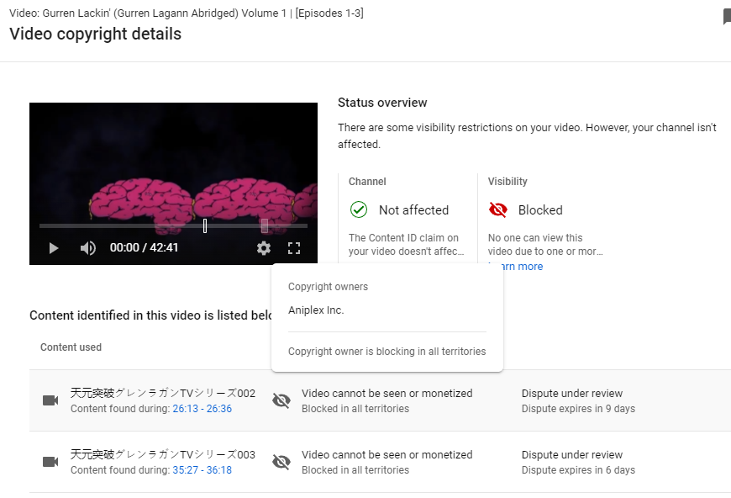Click the 'Copyright owners' popup heading
The width and height of the screenshot is (731, 498).
(x=328, y=287)
